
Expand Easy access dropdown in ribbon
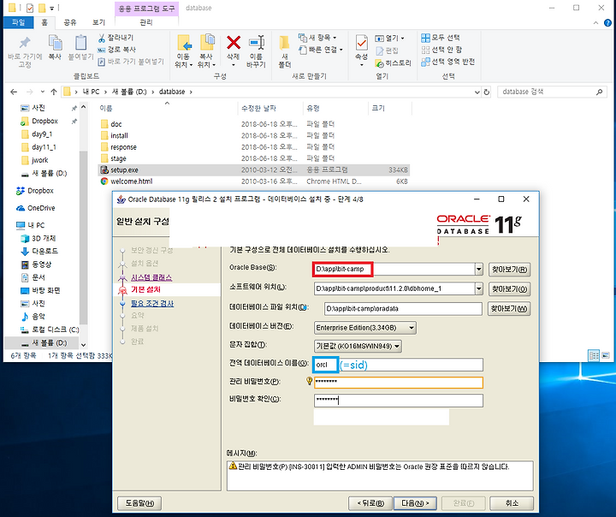pos(341,50)
